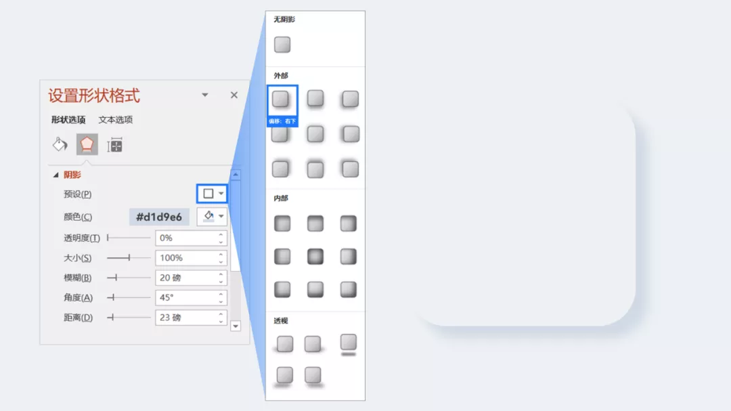This screenshot has height=411, width=731.
Task: Collapse the 阴影 section triangle
Action: [x=56, y=175]
